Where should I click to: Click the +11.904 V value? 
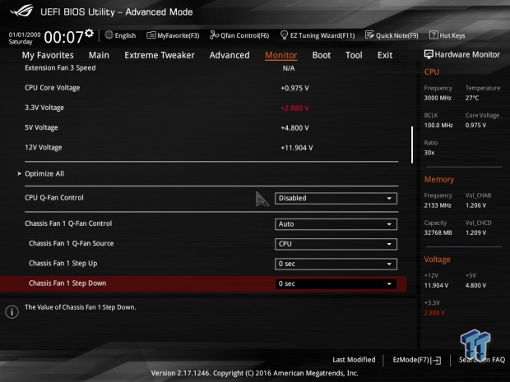click(x=297, y=148)
